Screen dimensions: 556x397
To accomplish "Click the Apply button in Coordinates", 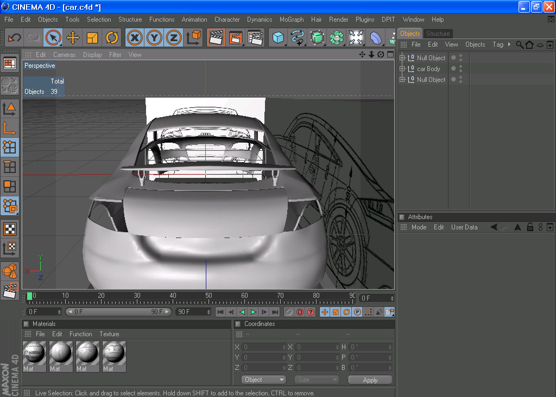I will coord(370,380).
